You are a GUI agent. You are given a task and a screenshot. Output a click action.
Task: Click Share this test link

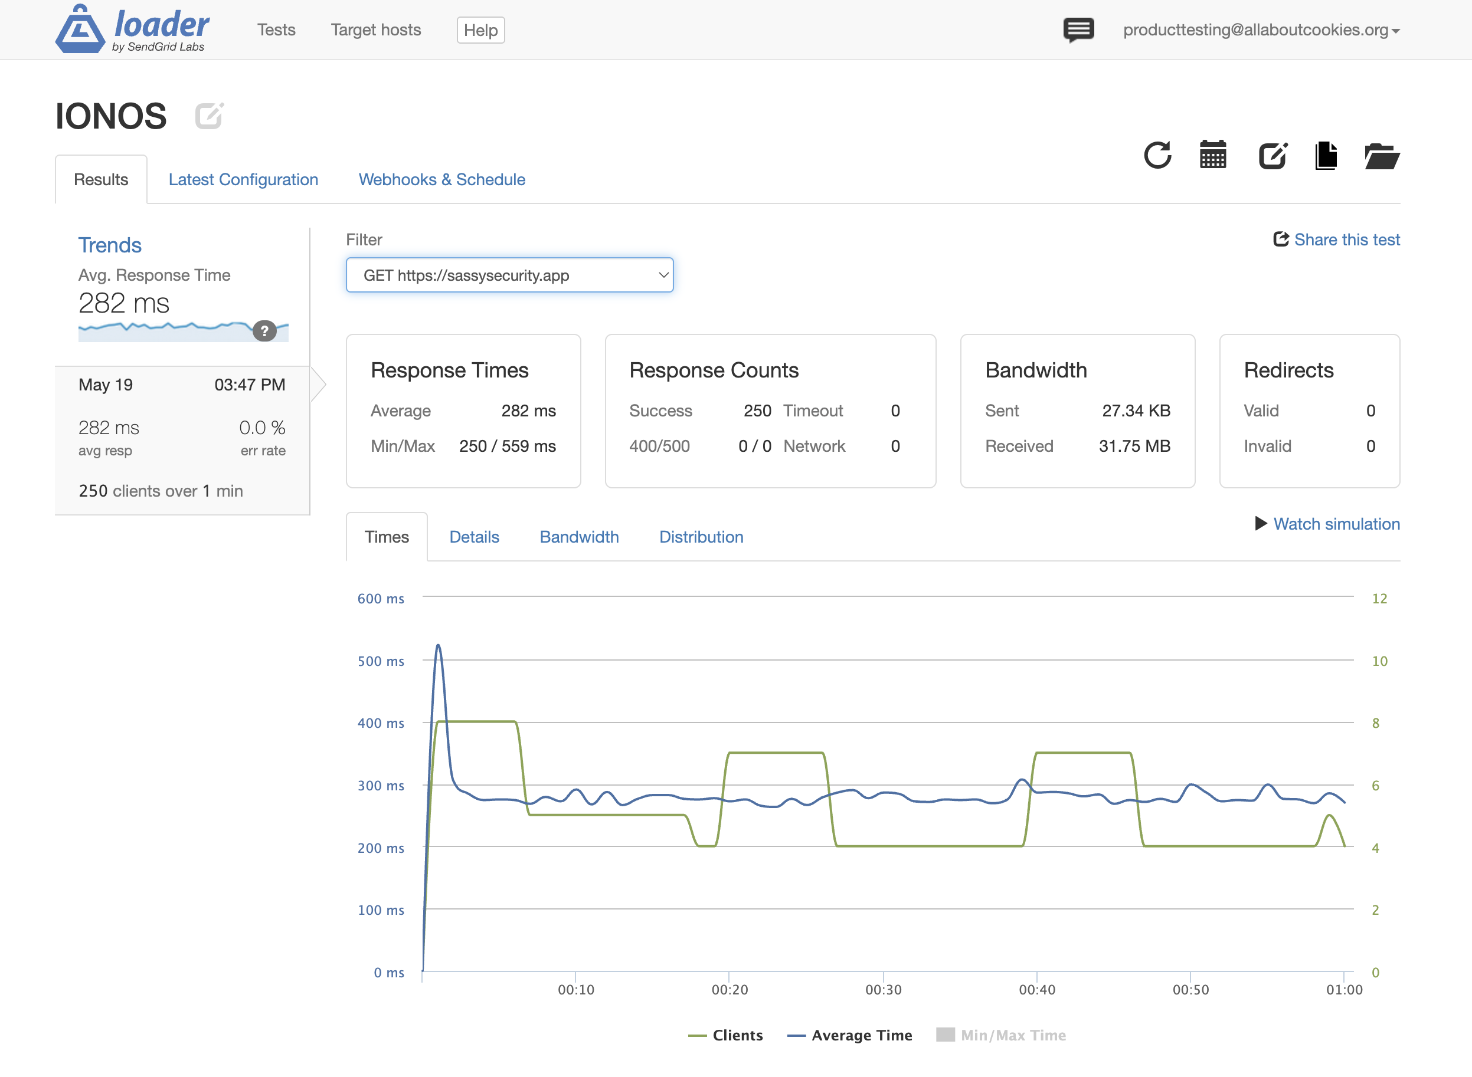(1347, 239)
